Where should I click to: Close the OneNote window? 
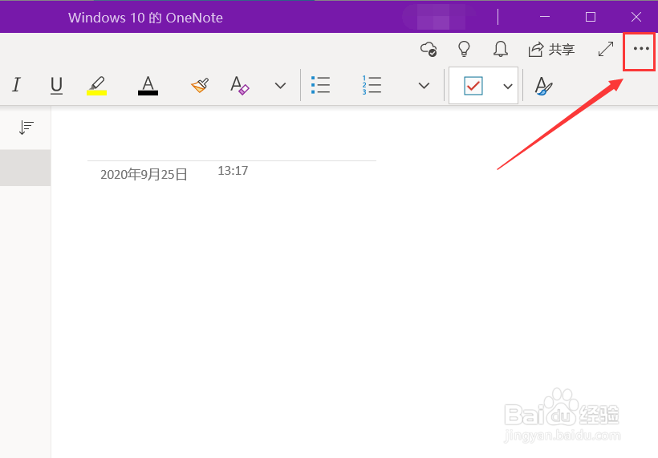tap(636, 17)
